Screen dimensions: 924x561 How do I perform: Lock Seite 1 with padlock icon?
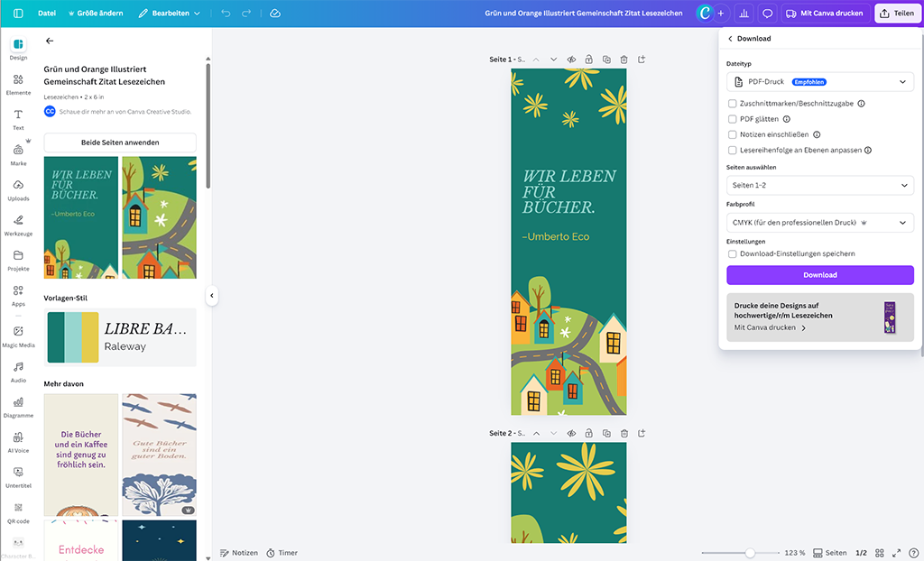coord(588,60)
